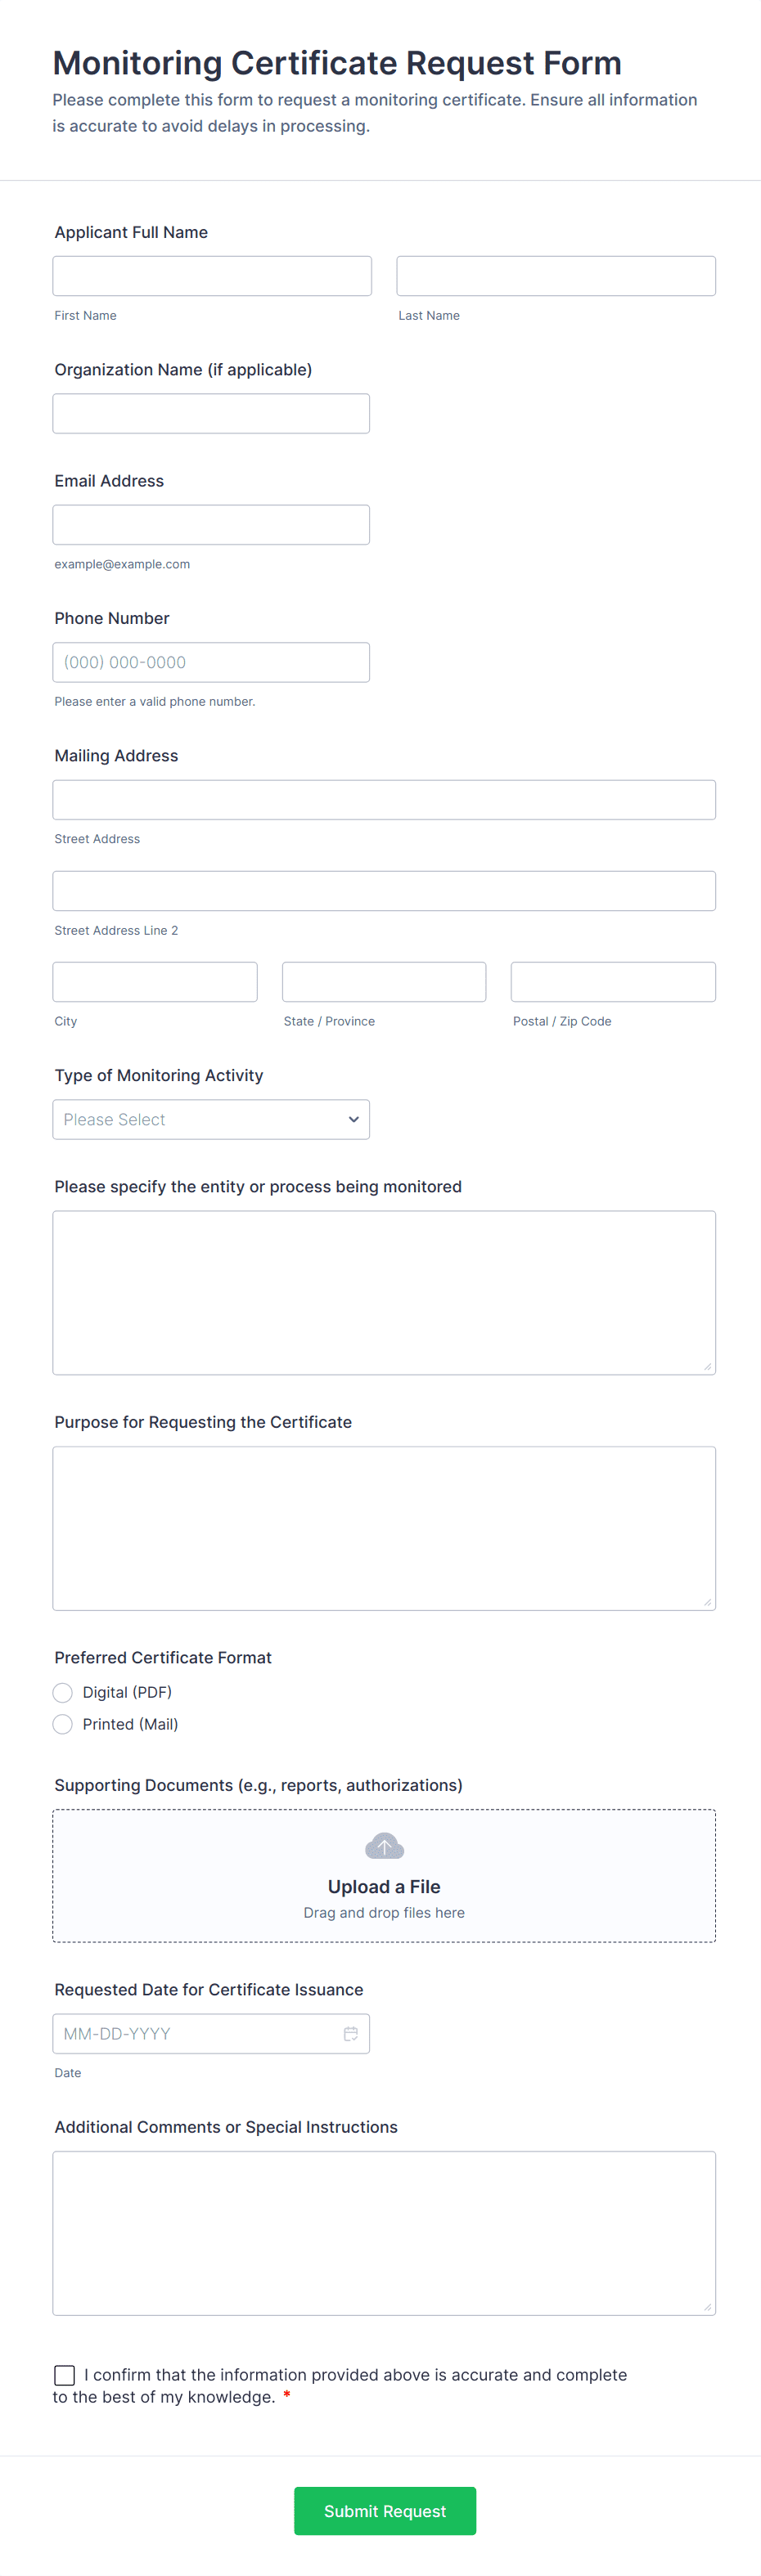Click the First Name input field
Screen dimensions: 761x2576
click(212, 276)
